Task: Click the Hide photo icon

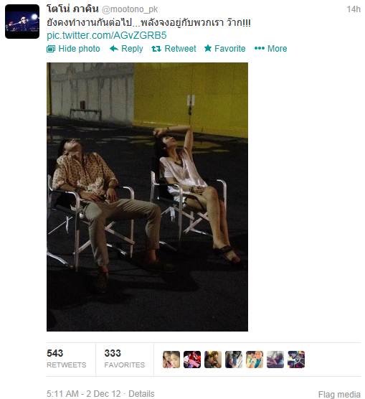Action: [51, 49]
